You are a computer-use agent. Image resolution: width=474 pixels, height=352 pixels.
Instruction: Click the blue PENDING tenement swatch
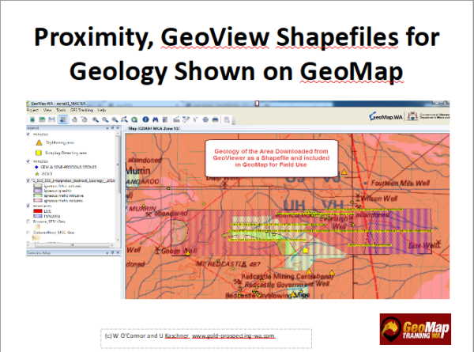coord(38,216)
